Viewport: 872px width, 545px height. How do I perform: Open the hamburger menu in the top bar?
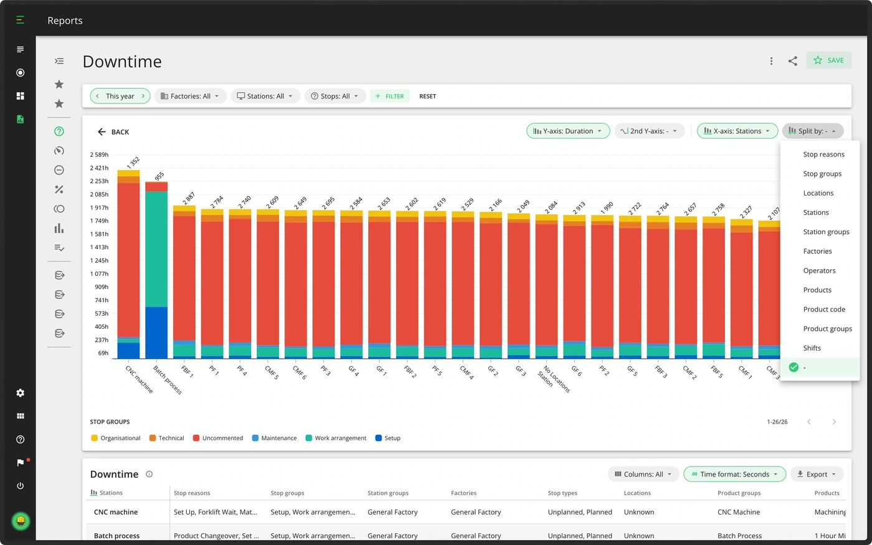[x=20, y=20]
